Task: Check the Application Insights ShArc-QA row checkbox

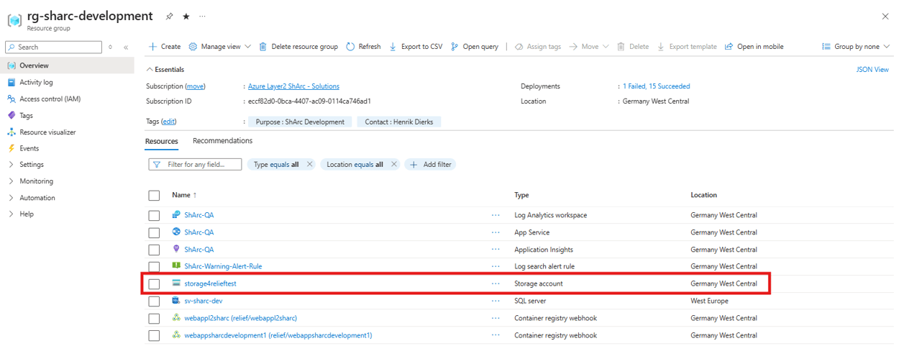Action: point(154,250)
